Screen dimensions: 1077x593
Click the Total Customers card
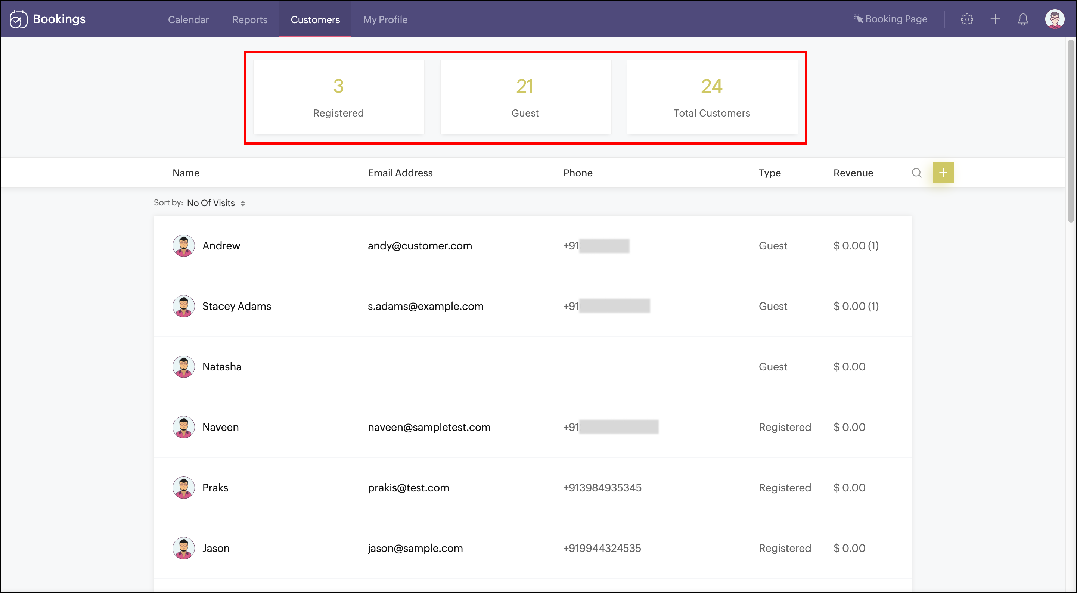tap(712, 97)
